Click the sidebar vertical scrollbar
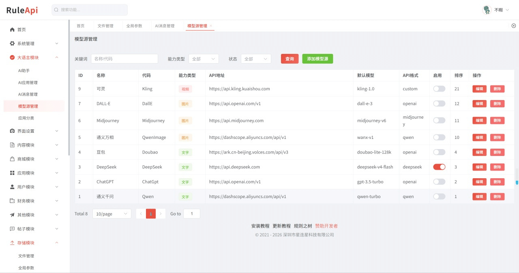The width and height of the screenshot is (519, 273). coord(69,87)
